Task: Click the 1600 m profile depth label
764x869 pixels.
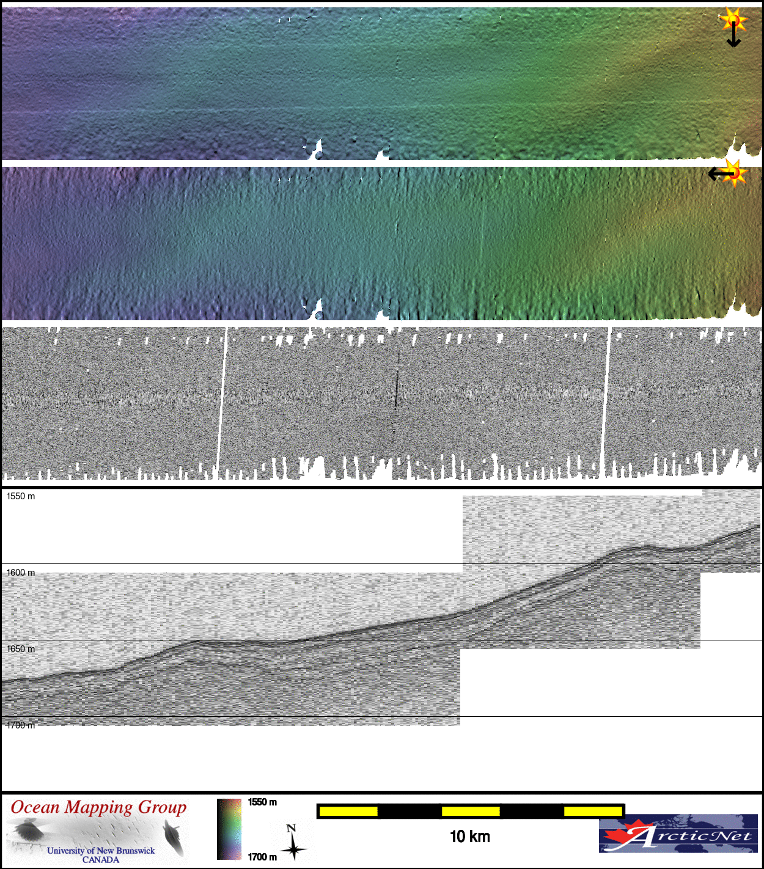Action: (21, 573)
